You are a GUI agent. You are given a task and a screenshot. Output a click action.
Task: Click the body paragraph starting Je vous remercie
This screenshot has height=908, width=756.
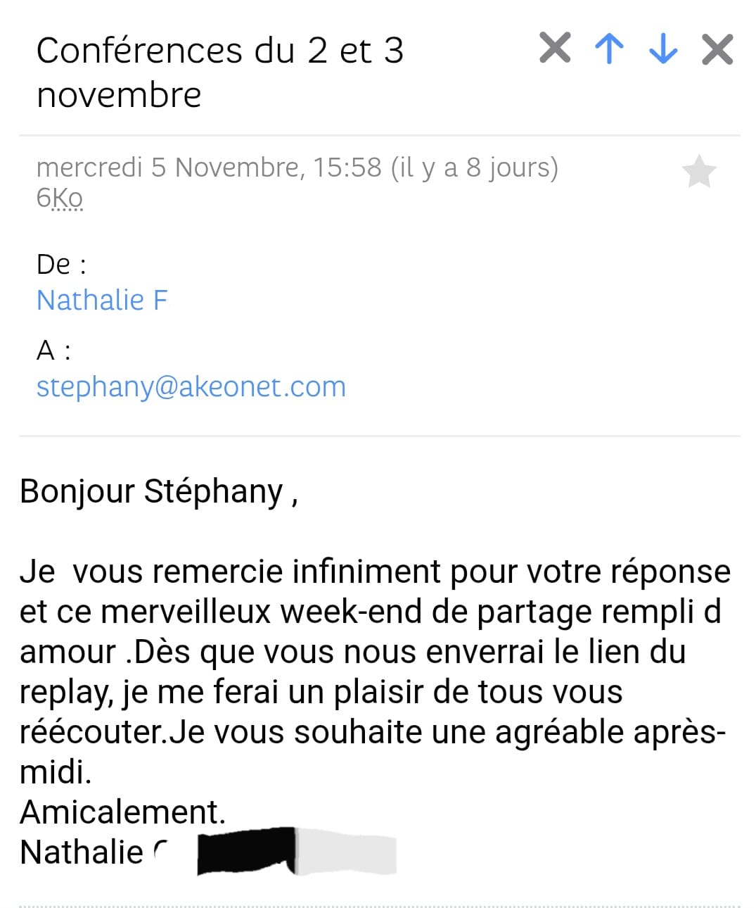[374, 651]
